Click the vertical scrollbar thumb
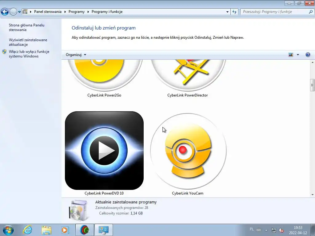The width and height of the screenshot is (315, 236). pyautogui.click(x=312, y=85)
